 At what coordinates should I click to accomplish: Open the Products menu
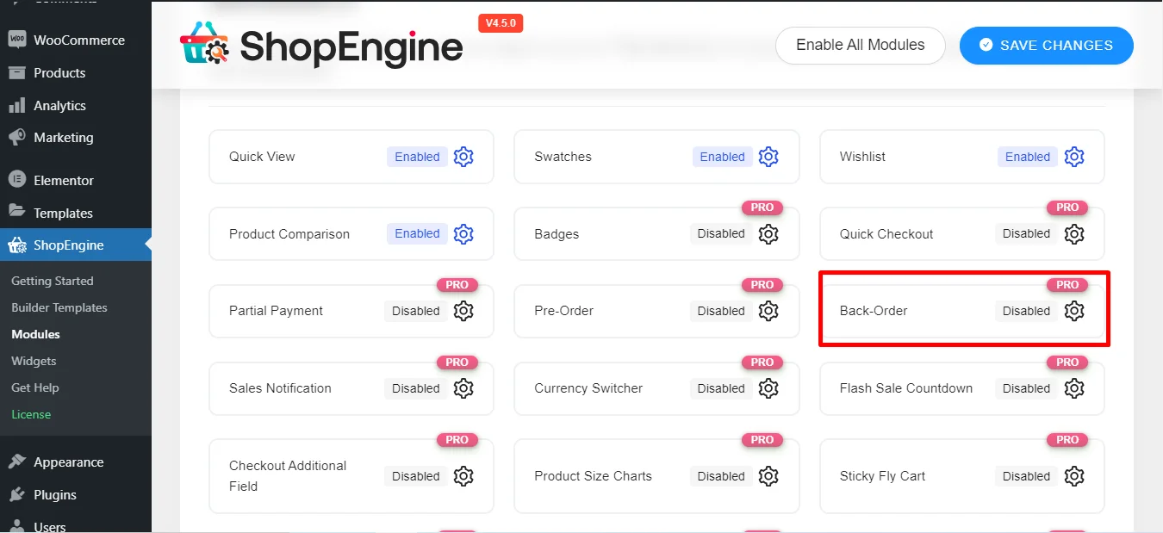(76, 73)
